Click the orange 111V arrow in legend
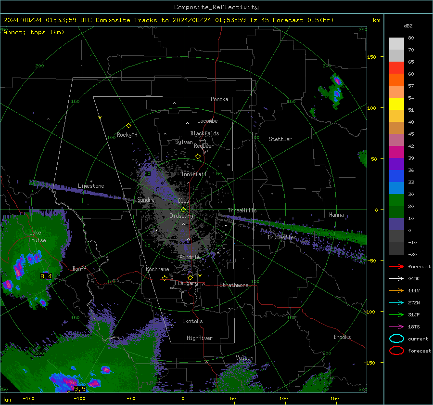This screenshot has width=433, height=405. click(396, 290)
